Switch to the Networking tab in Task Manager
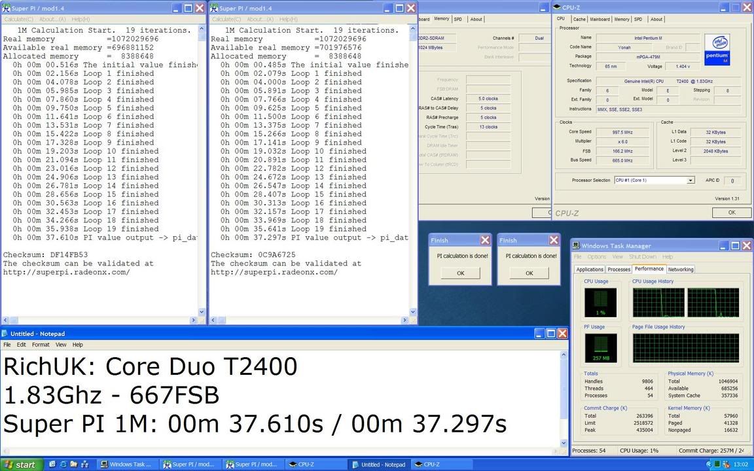The image size is (754, 471). (x=681, y=270)
